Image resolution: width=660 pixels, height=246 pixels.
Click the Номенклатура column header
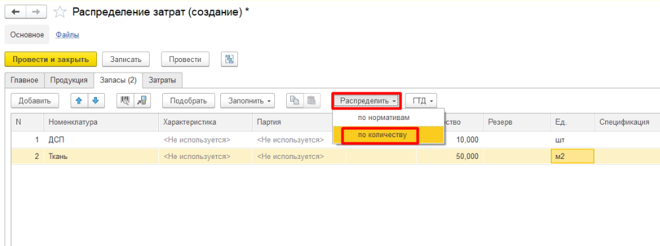point(101,122)
